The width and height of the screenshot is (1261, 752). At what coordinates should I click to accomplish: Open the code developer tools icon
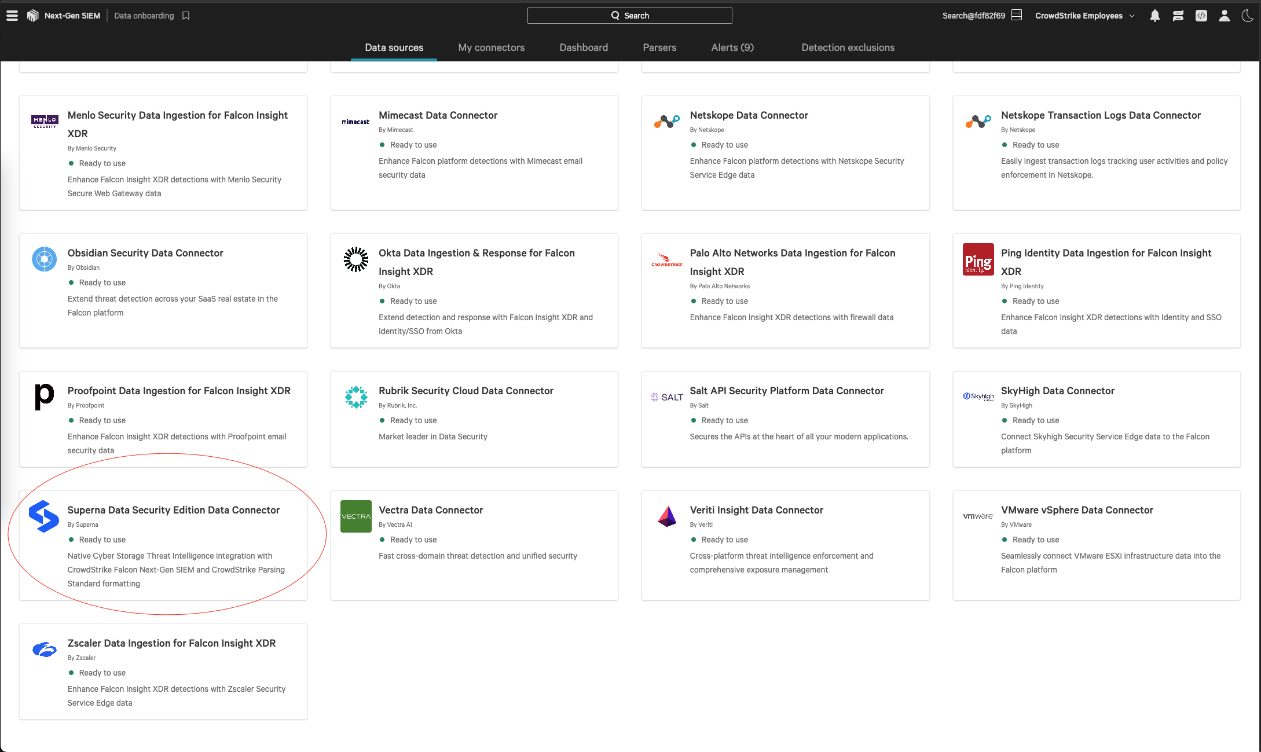pyautogui.click(x=1201, y=16)
